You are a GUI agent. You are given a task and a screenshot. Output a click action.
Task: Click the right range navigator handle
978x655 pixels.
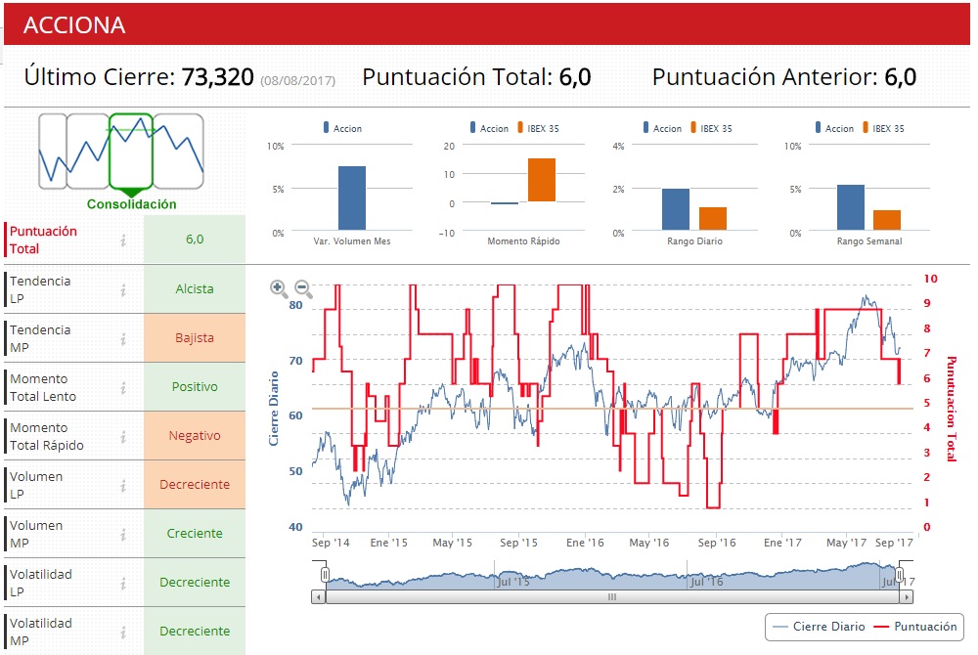pyautogui.click(x=900, y=574)
